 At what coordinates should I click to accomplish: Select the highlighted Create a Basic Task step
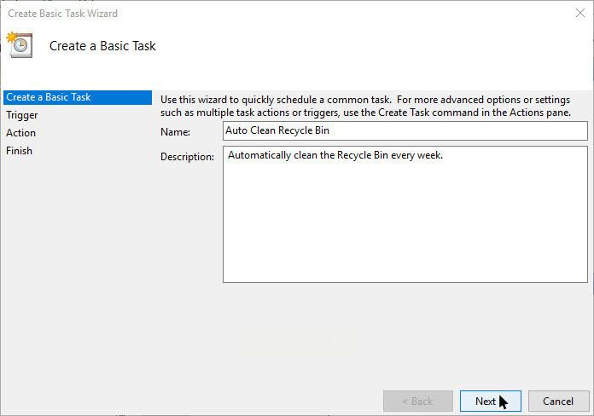(x=49, y=97)
